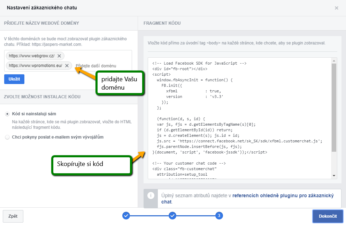Click the fjs.parentNode.insertBefore code line

[199, 147]
